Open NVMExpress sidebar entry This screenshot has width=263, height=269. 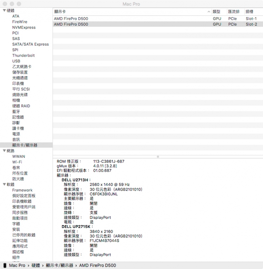click(x=24, y=27)
